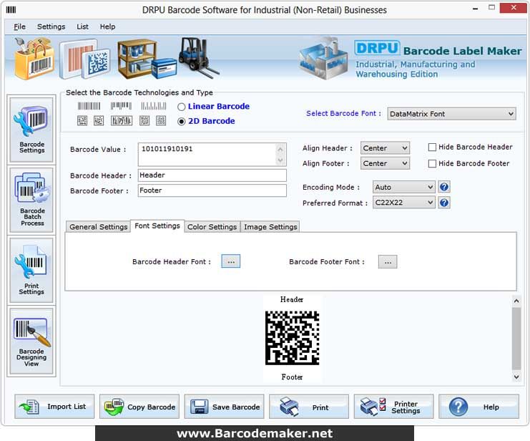Image resolution: width=530 pixels, height=441 pixels.
Task: Click the fifth 2D barcode sample icon
Action: click(161, 120)
